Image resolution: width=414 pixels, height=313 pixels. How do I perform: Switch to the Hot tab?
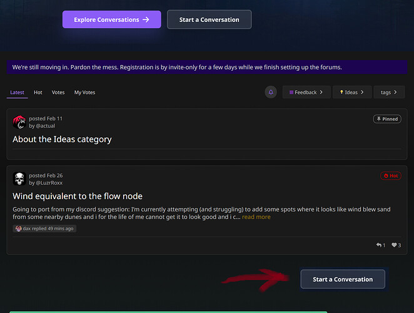click(x=38, y=93)
